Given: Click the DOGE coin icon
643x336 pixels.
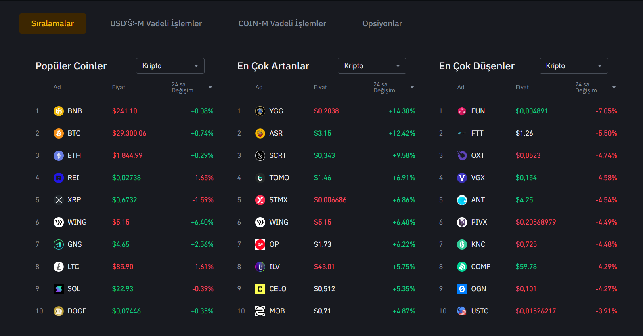Looking at the screenshot, I should tap(59, 311).
